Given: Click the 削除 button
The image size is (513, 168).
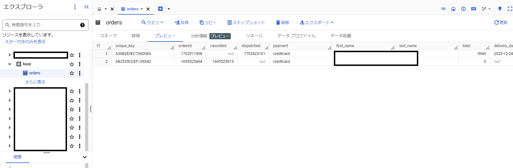Looking at the screenshot, I should pos(283,22).
